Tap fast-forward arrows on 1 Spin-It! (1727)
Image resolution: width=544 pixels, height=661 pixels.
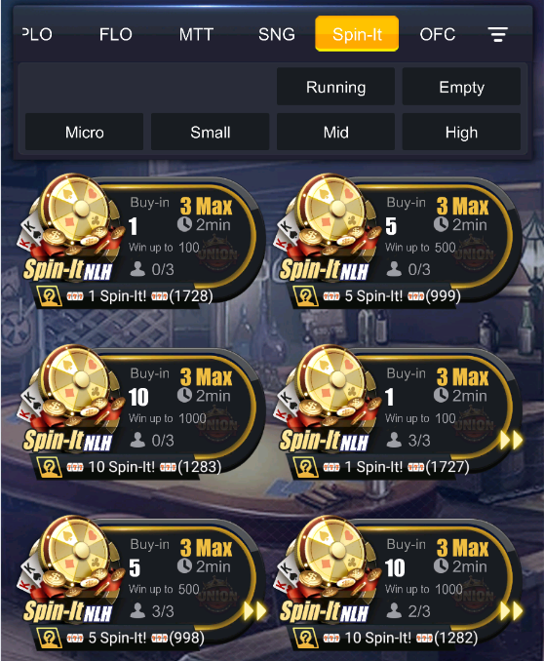511,440
